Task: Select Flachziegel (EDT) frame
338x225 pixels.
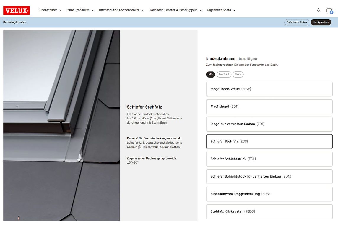Action: tap(269, 106)
